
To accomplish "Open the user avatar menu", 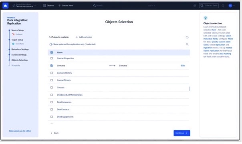I will click(230, 6).
